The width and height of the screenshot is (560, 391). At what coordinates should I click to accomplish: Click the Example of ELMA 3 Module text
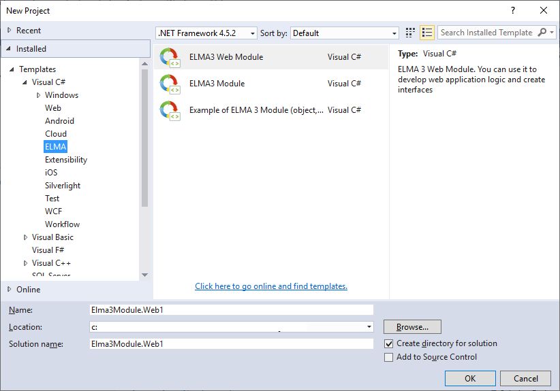[x=256, y=110]
